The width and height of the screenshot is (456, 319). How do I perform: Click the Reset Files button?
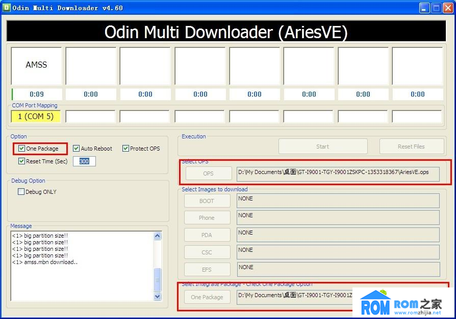coord(412,147)
